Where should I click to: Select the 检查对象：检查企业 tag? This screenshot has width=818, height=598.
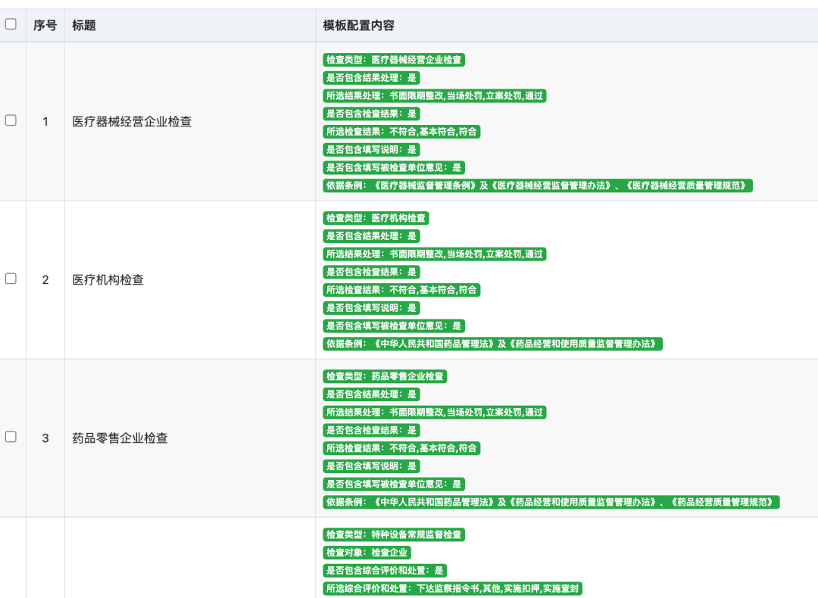click(x=367, y=553)
